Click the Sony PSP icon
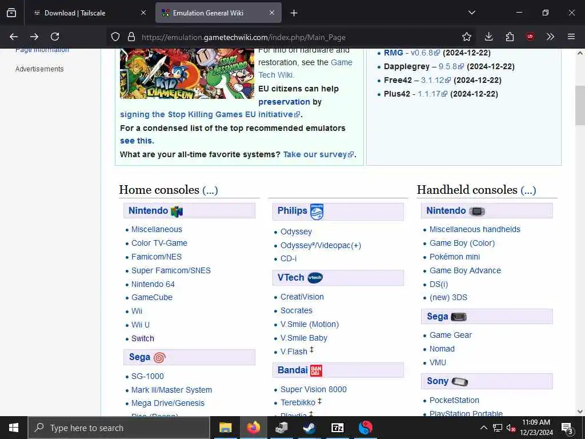The width and height of the screenshot is (585, 439). tap(460, 381)
